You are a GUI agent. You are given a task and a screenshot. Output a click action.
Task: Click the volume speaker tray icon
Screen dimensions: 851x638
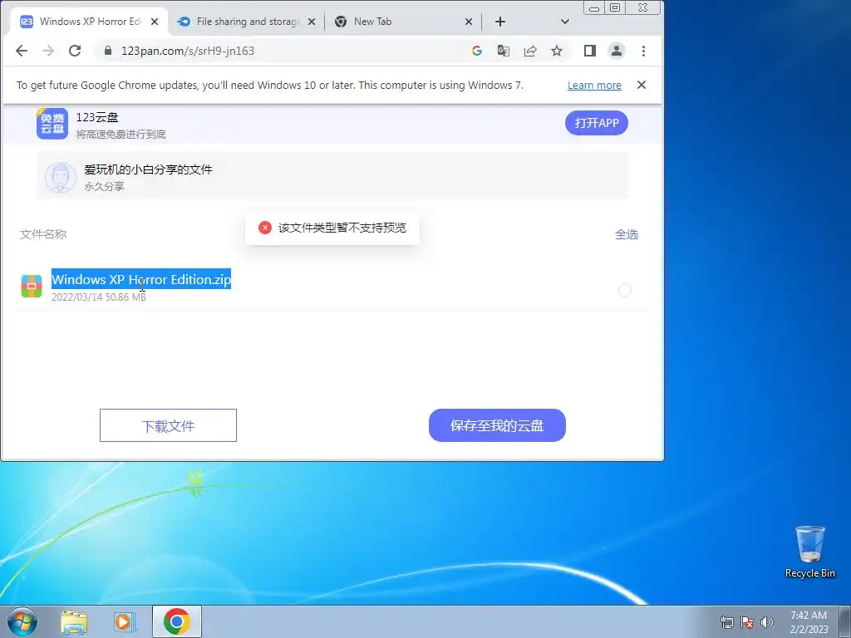(x=767, y=622)
